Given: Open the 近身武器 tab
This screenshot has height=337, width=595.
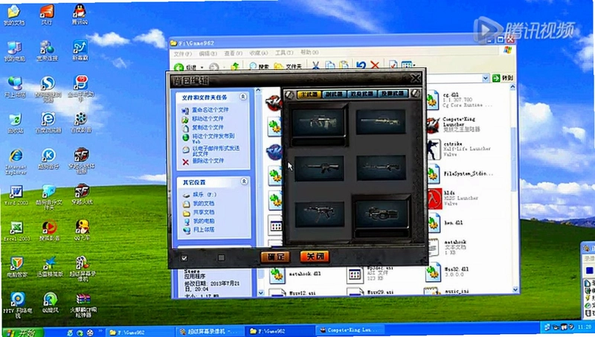Looking at the screenshot, I should coord(362,94).
